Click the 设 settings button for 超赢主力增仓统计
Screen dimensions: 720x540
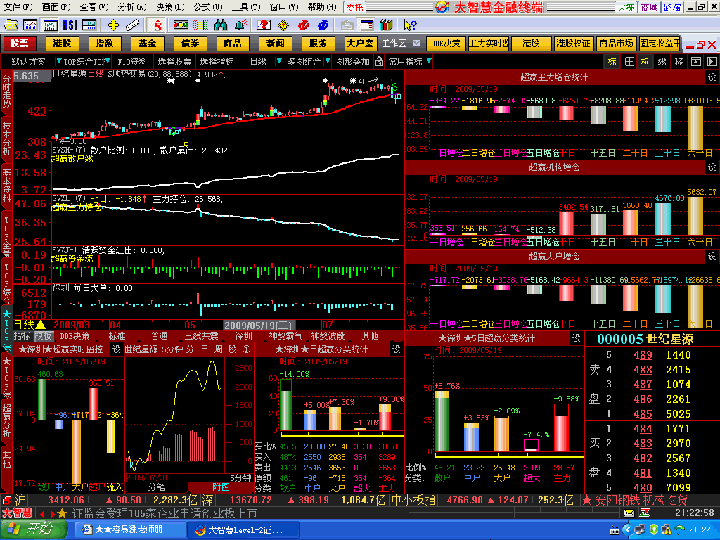[712, 77]
